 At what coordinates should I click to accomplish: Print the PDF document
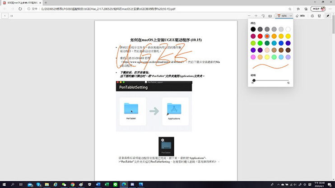pos(312,16)
